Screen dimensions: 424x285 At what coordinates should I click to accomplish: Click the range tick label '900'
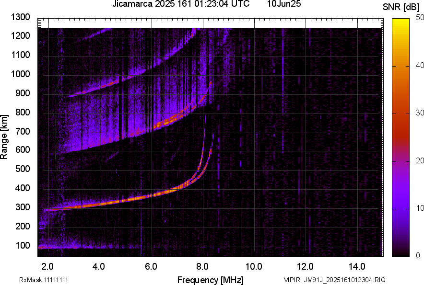[23, 93]
